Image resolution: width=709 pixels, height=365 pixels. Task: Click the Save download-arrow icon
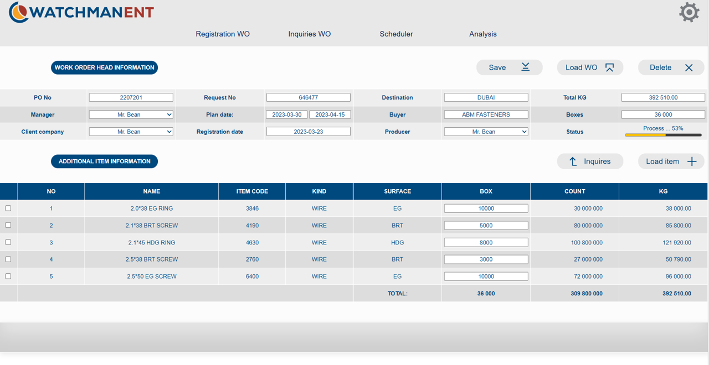pyautogui.click(x=525, y=67)
